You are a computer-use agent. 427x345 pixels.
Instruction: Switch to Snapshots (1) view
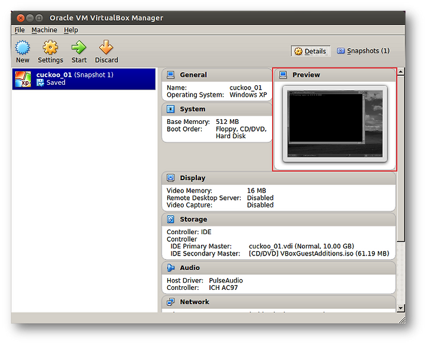pos(363,51)
